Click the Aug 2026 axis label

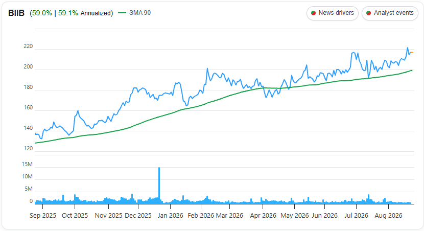point(388,216)
